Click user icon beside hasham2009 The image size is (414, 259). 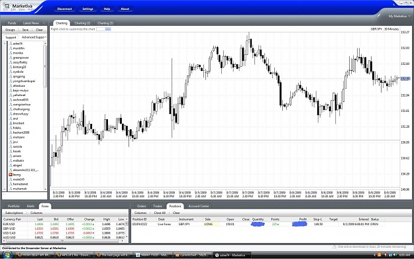coord(11,132)
